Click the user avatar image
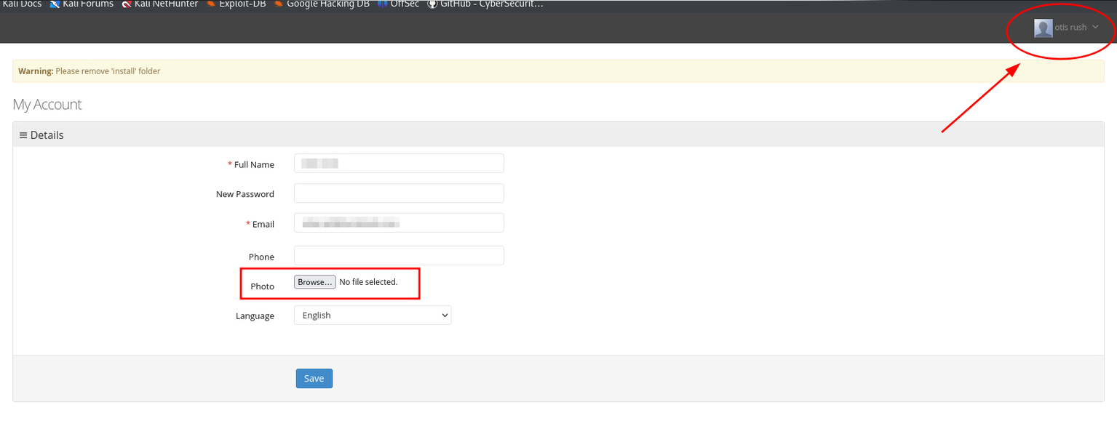 coord(1043,28)
